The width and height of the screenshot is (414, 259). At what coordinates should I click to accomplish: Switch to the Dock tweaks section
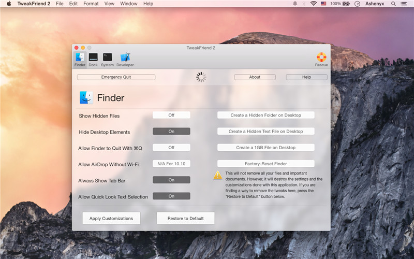point(93,60)
